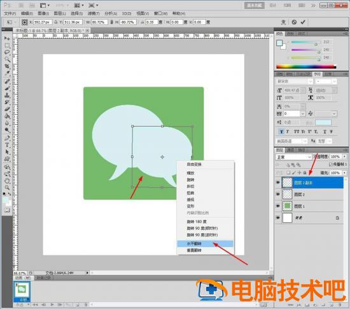Cancel the transform with the circle-slash icon
350x309 pixels.
pyautogui.click(x=294, y=22)
